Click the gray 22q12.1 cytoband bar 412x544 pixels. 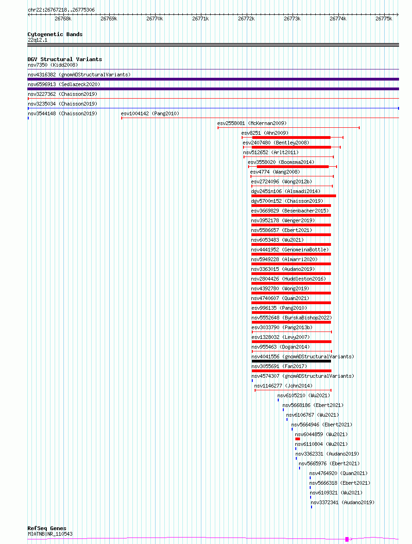[x=213, y=45]
